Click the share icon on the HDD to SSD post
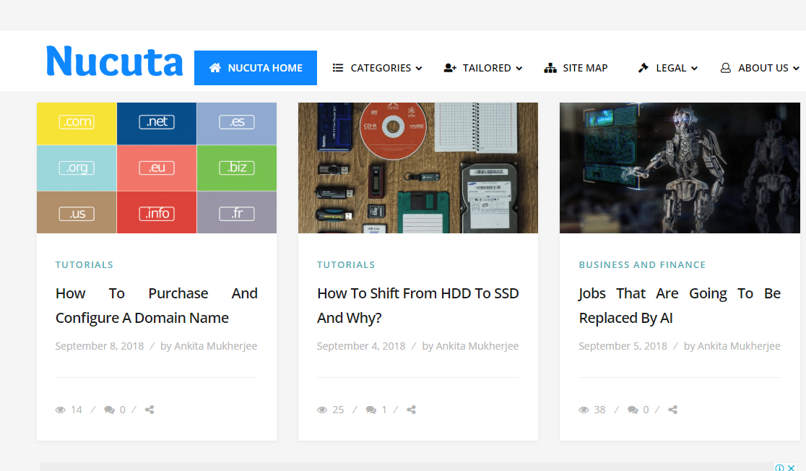Image resolution: width=806 pixels, height=471 pixels. (x=411, y=410)
